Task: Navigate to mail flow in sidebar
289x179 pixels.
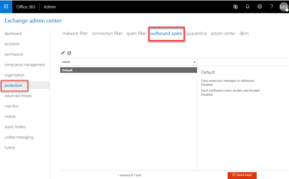Action: click(x=12, y=106)
